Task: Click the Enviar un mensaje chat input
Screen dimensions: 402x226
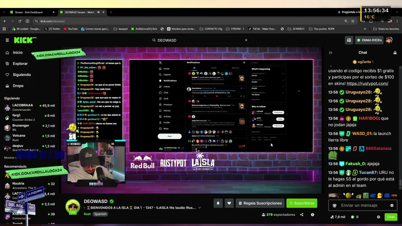Action: click(x=362, y=205)
